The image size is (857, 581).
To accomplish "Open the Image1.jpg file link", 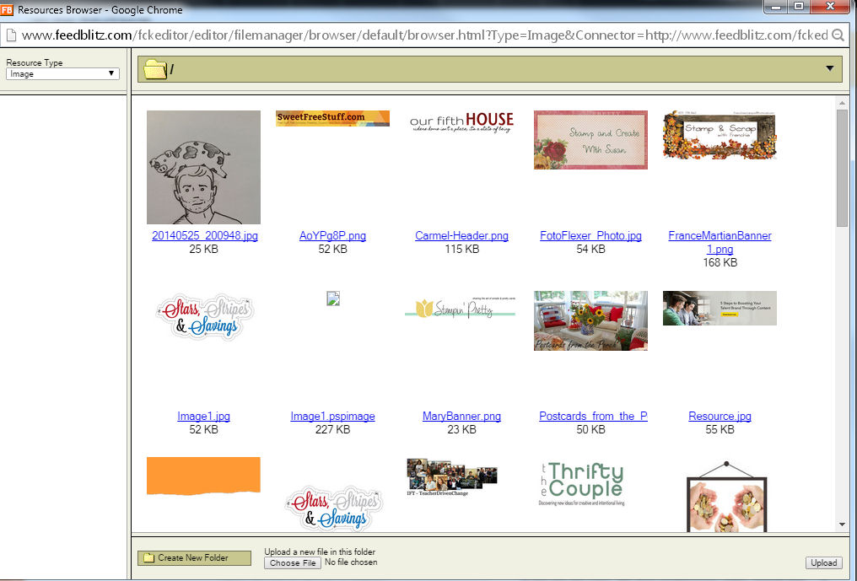I will click(x=203, y=416).
